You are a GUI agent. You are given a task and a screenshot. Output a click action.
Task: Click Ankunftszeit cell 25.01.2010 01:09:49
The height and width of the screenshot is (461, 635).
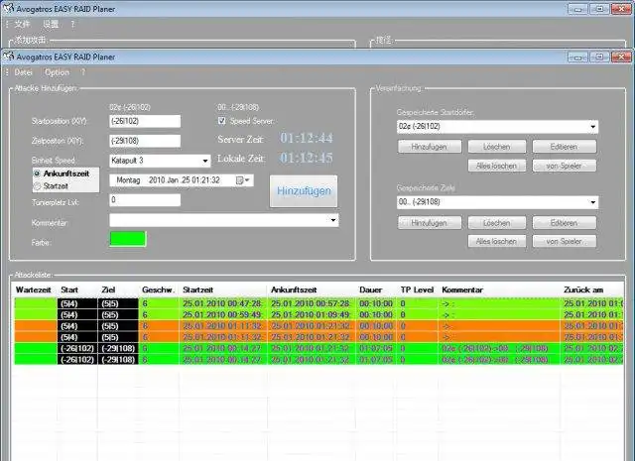click(311, 315)
